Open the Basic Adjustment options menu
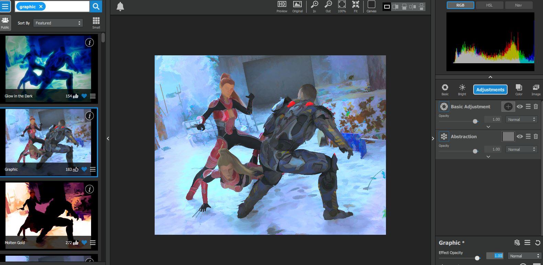 pyautogui.click(x=528, y=107)
